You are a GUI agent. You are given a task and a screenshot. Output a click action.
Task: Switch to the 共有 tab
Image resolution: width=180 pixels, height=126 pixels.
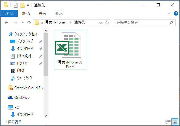(43, 13)
